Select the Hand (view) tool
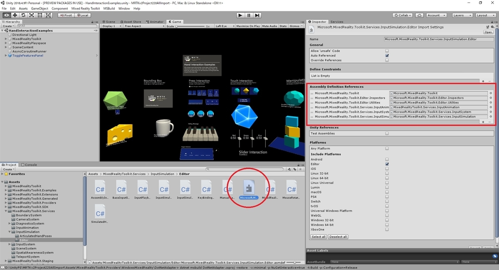 [x=6, y=15]
